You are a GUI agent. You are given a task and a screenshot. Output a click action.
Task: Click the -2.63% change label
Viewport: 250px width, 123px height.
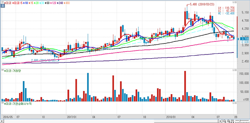pos(244,42)
